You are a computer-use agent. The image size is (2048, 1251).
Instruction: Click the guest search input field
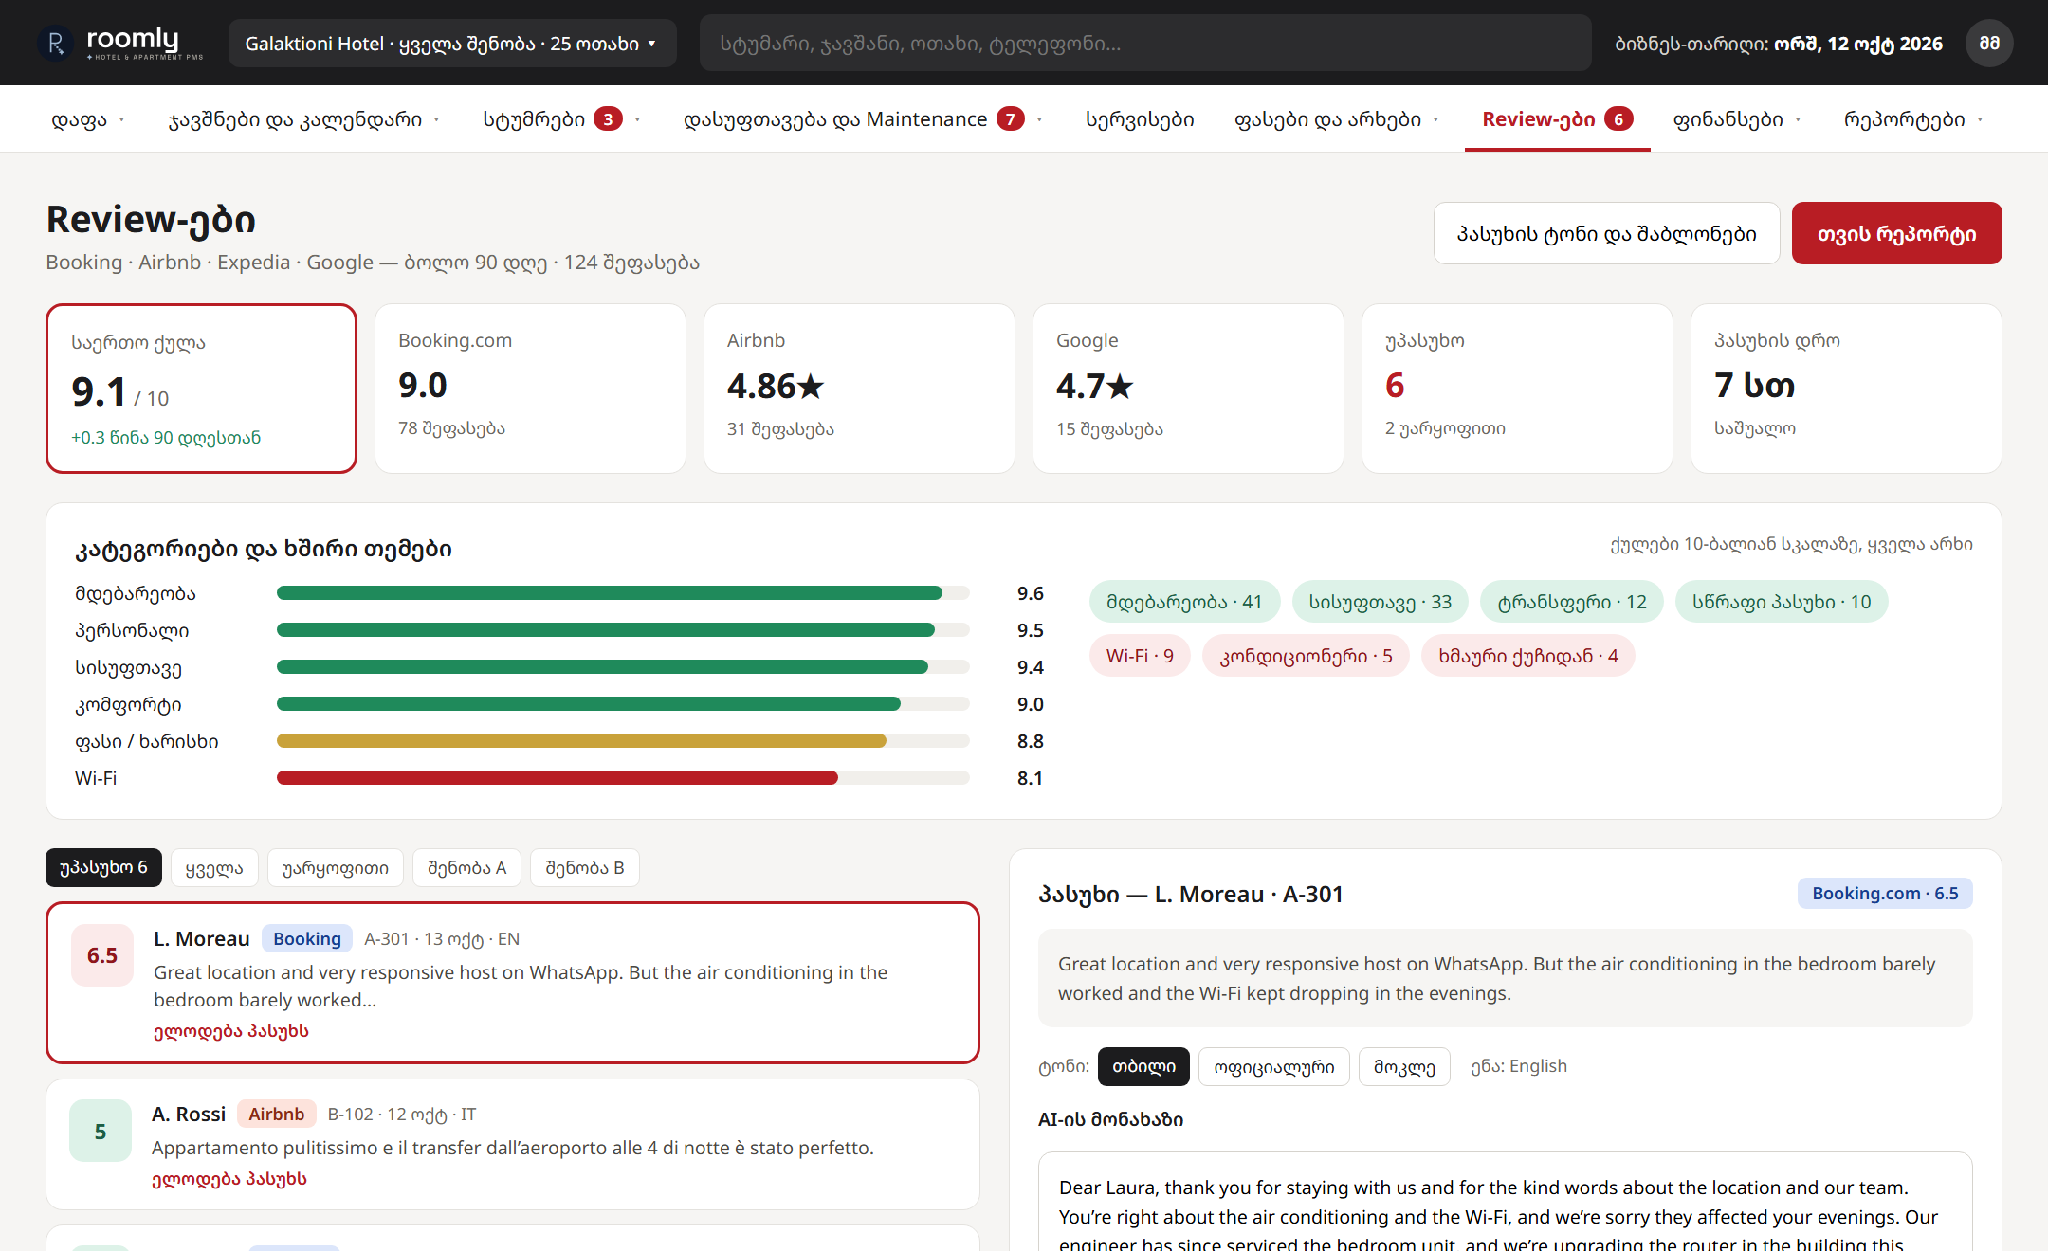tap(1145, 44)
